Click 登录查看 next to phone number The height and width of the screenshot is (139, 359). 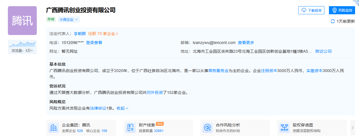coord(94,43)
